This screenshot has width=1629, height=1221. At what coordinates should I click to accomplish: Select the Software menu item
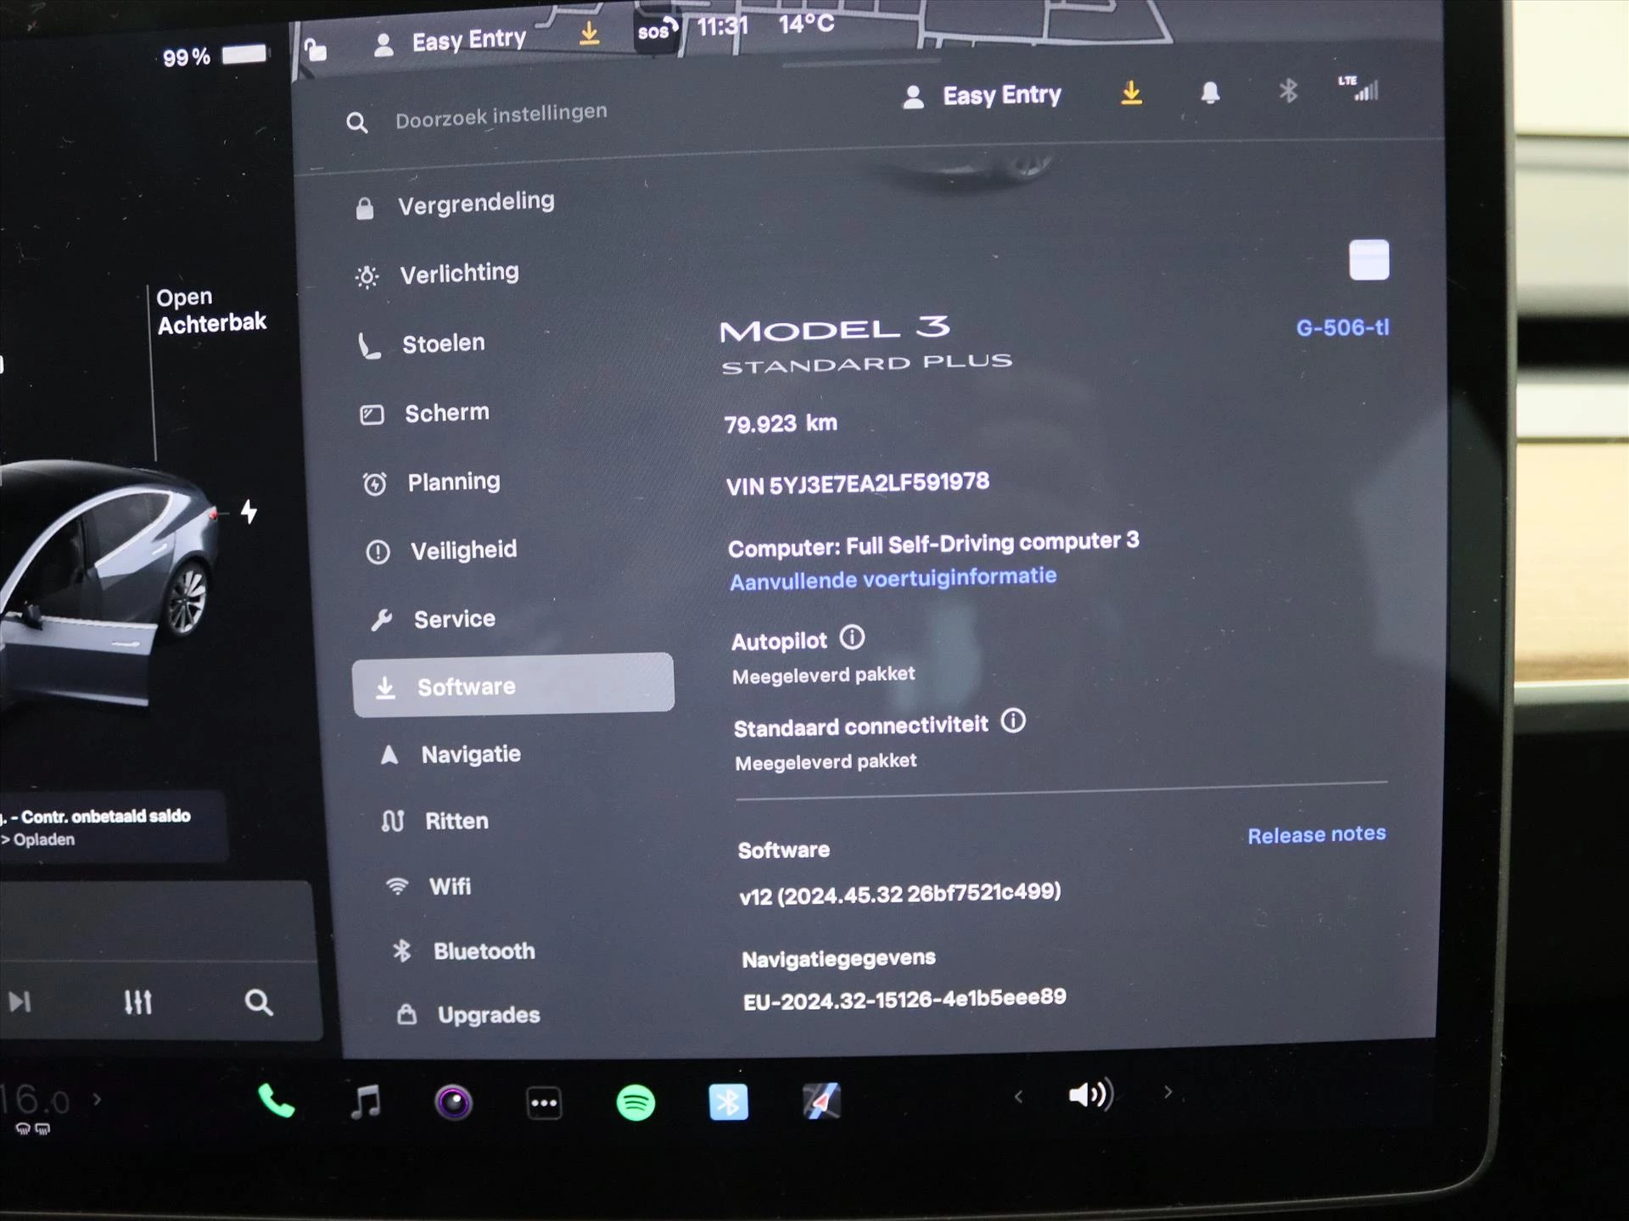[513, 685]
